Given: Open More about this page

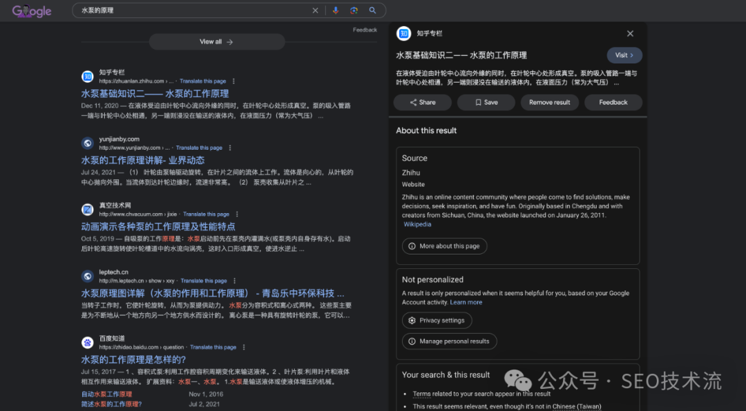Looking at the screenshot, I should coord(444,246).
